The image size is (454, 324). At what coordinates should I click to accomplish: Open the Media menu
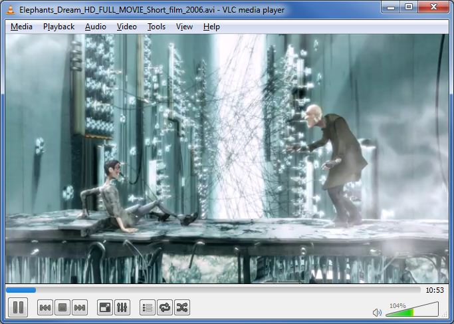click(x=21, y=27)
